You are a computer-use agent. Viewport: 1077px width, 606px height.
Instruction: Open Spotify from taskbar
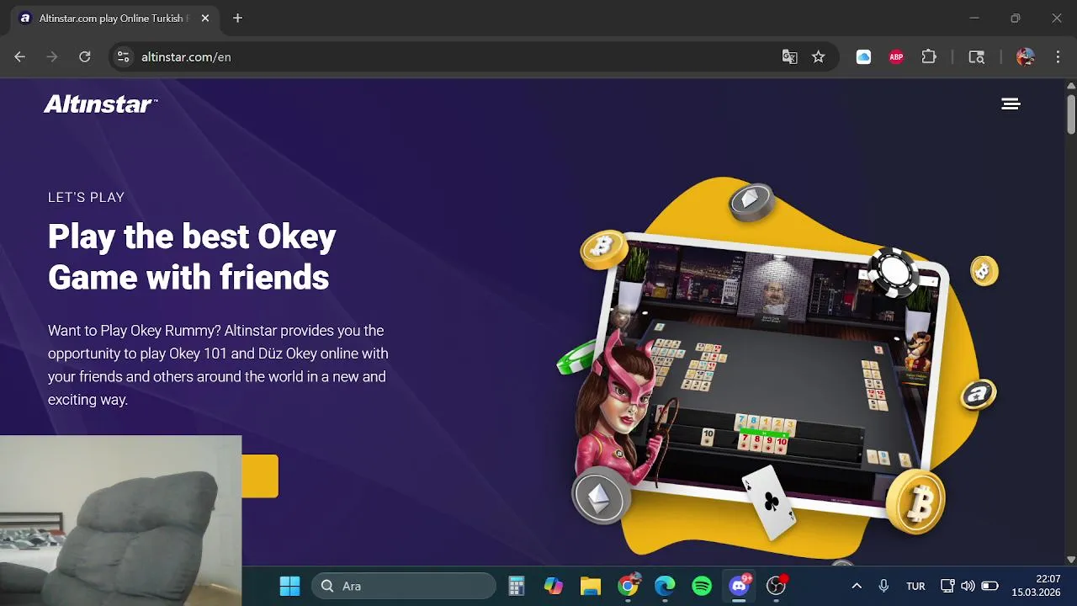point(702,586)
